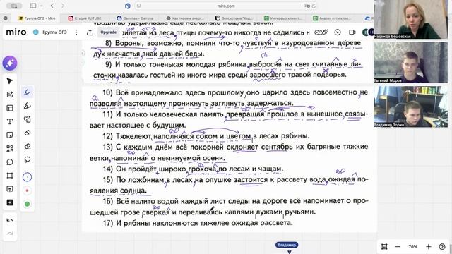Zoom out with minus button
The width and height of the screenshot is (452, 254).
coord(398,246)
